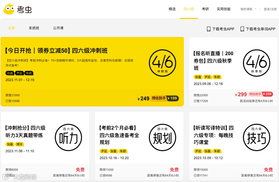The height and width of the screenshot is (182, 279).
Task: Open 每晚技巧课堂 course title
Action: point(213,135)
